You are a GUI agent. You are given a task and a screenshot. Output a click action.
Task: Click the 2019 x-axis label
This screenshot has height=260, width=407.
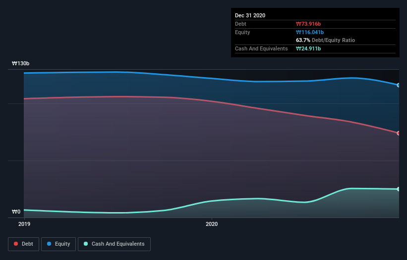point(24,224)
